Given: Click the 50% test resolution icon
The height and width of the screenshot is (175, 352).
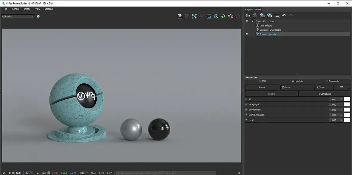Looking at the screenshot, I should (x=202, y=16).
